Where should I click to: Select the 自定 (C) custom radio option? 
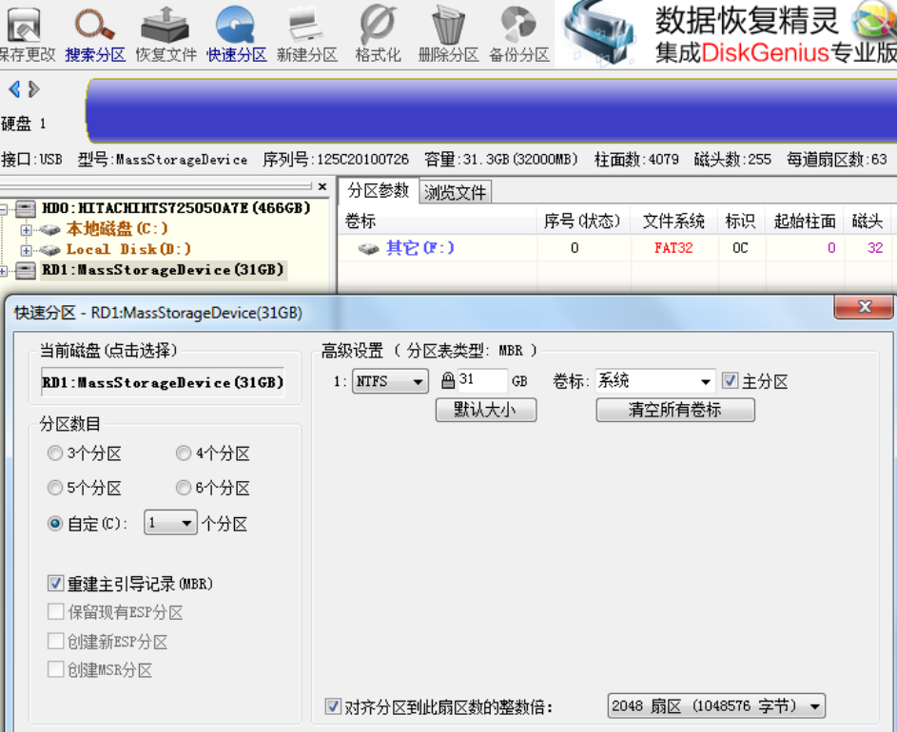coord(55,523)
